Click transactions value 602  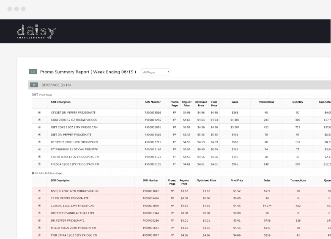[x=298, y=206]
